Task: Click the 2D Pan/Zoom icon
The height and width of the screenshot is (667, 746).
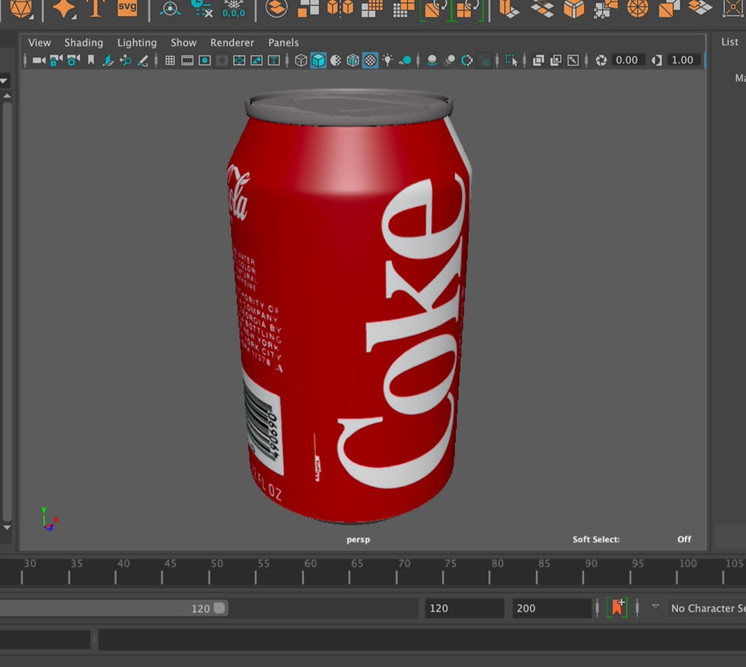Action: (126, 60)
